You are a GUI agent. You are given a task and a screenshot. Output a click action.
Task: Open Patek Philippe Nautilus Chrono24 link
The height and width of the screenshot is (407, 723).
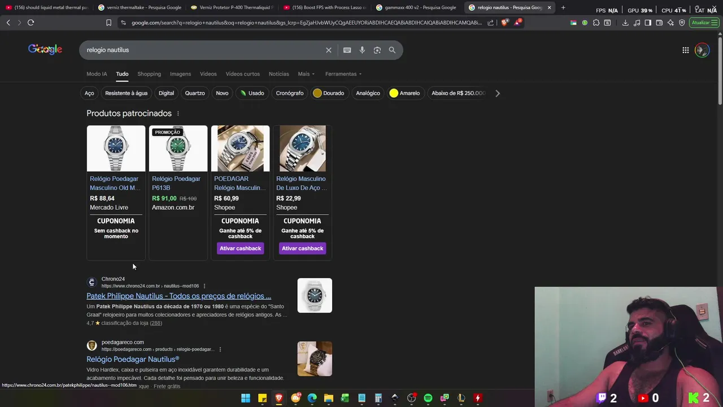click(178, 296)
